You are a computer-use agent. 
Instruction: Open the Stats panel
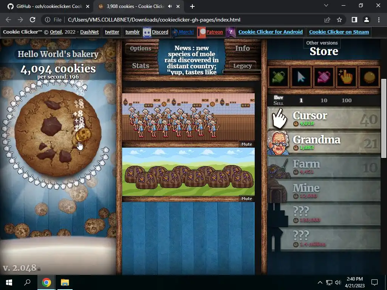click(141, 66)
